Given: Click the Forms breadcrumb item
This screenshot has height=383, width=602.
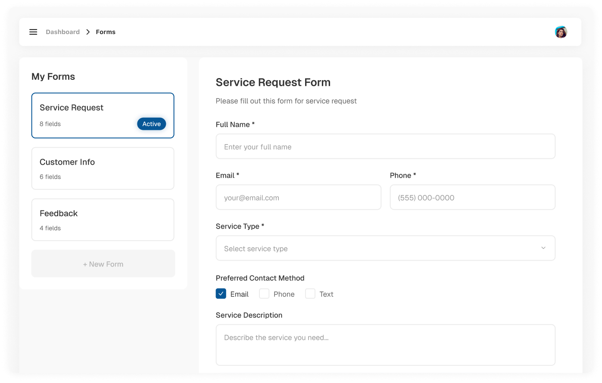Looking at the screenshot, I should pyautogui.click(x=106, y=32).
